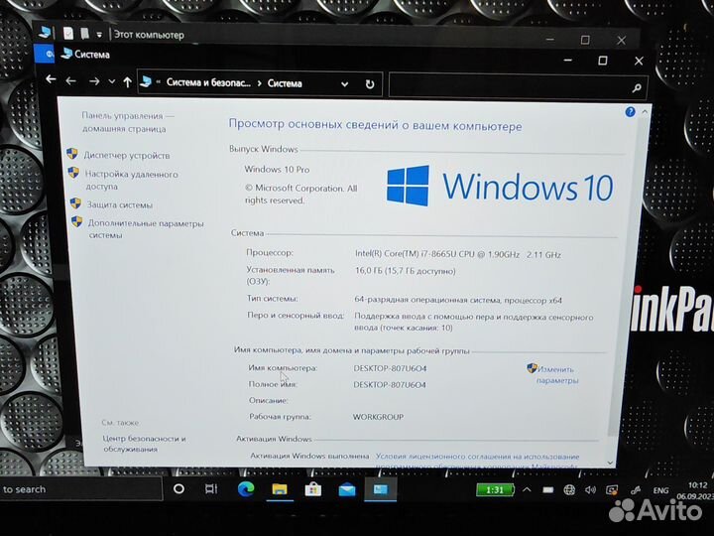The height and width of the screenshot is (536, 714).
Task: Click Change settings link (Изменить параметры)
Action: (557, 374)
